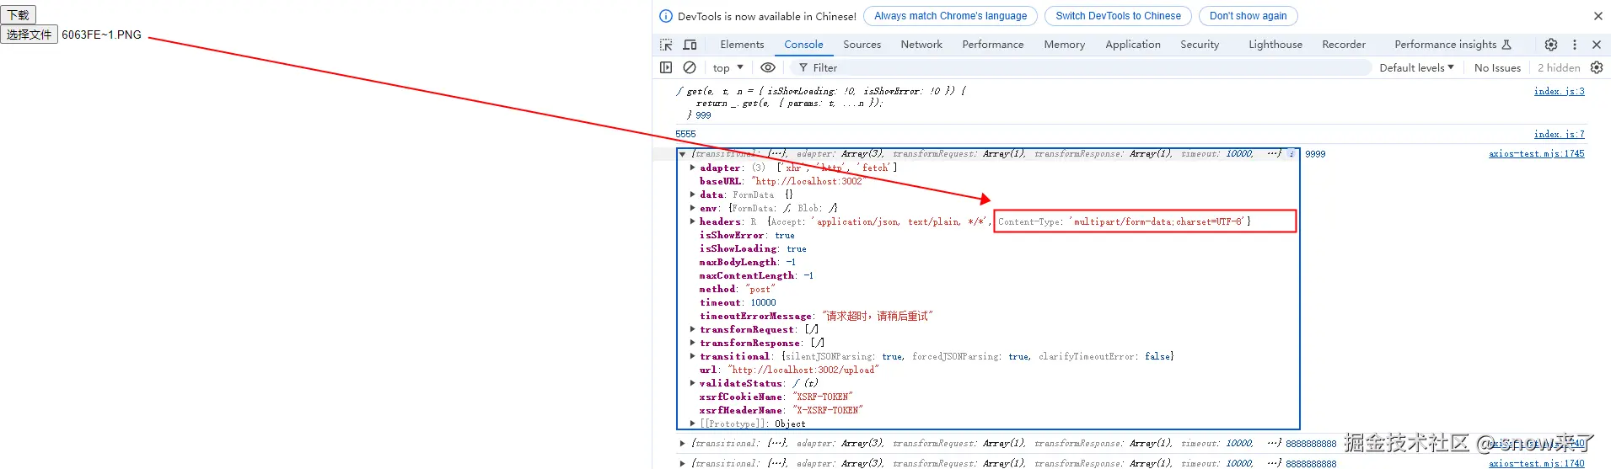Click the inspect element picker icon

(666, 45)
